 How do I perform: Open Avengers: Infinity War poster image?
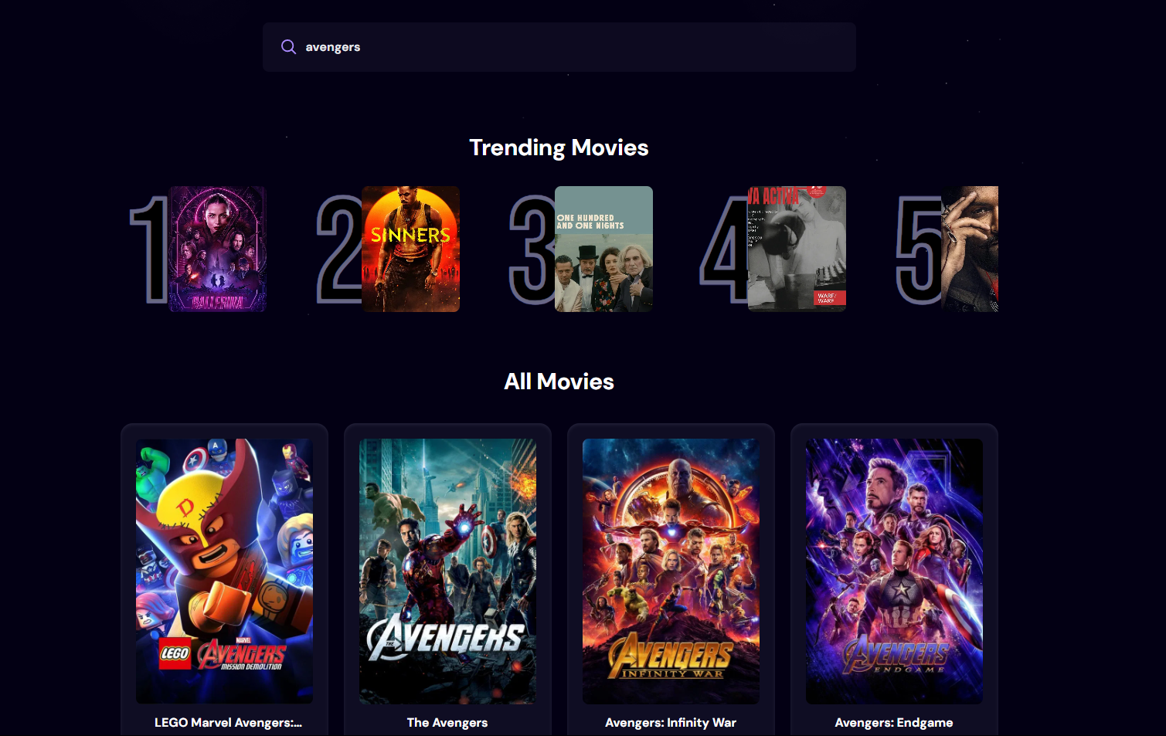(x=671, y=571)
